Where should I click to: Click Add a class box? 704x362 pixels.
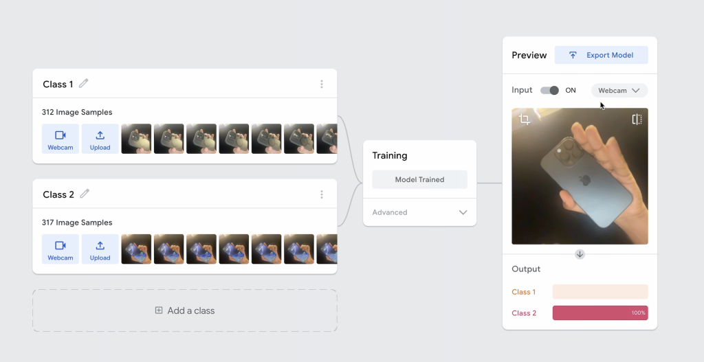(x=185, y=310)
